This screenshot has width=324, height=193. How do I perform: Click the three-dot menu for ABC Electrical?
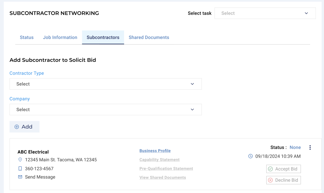click(x=310, y=148)
